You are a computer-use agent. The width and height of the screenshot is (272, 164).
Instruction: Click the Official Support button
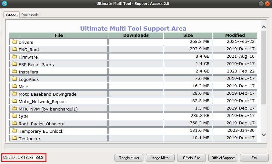tap(223, 158)
